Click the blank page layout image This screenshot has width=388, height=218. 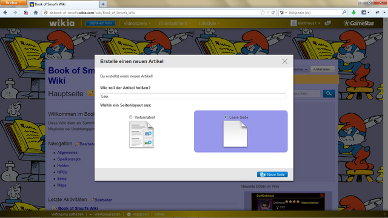pos(235,134)
